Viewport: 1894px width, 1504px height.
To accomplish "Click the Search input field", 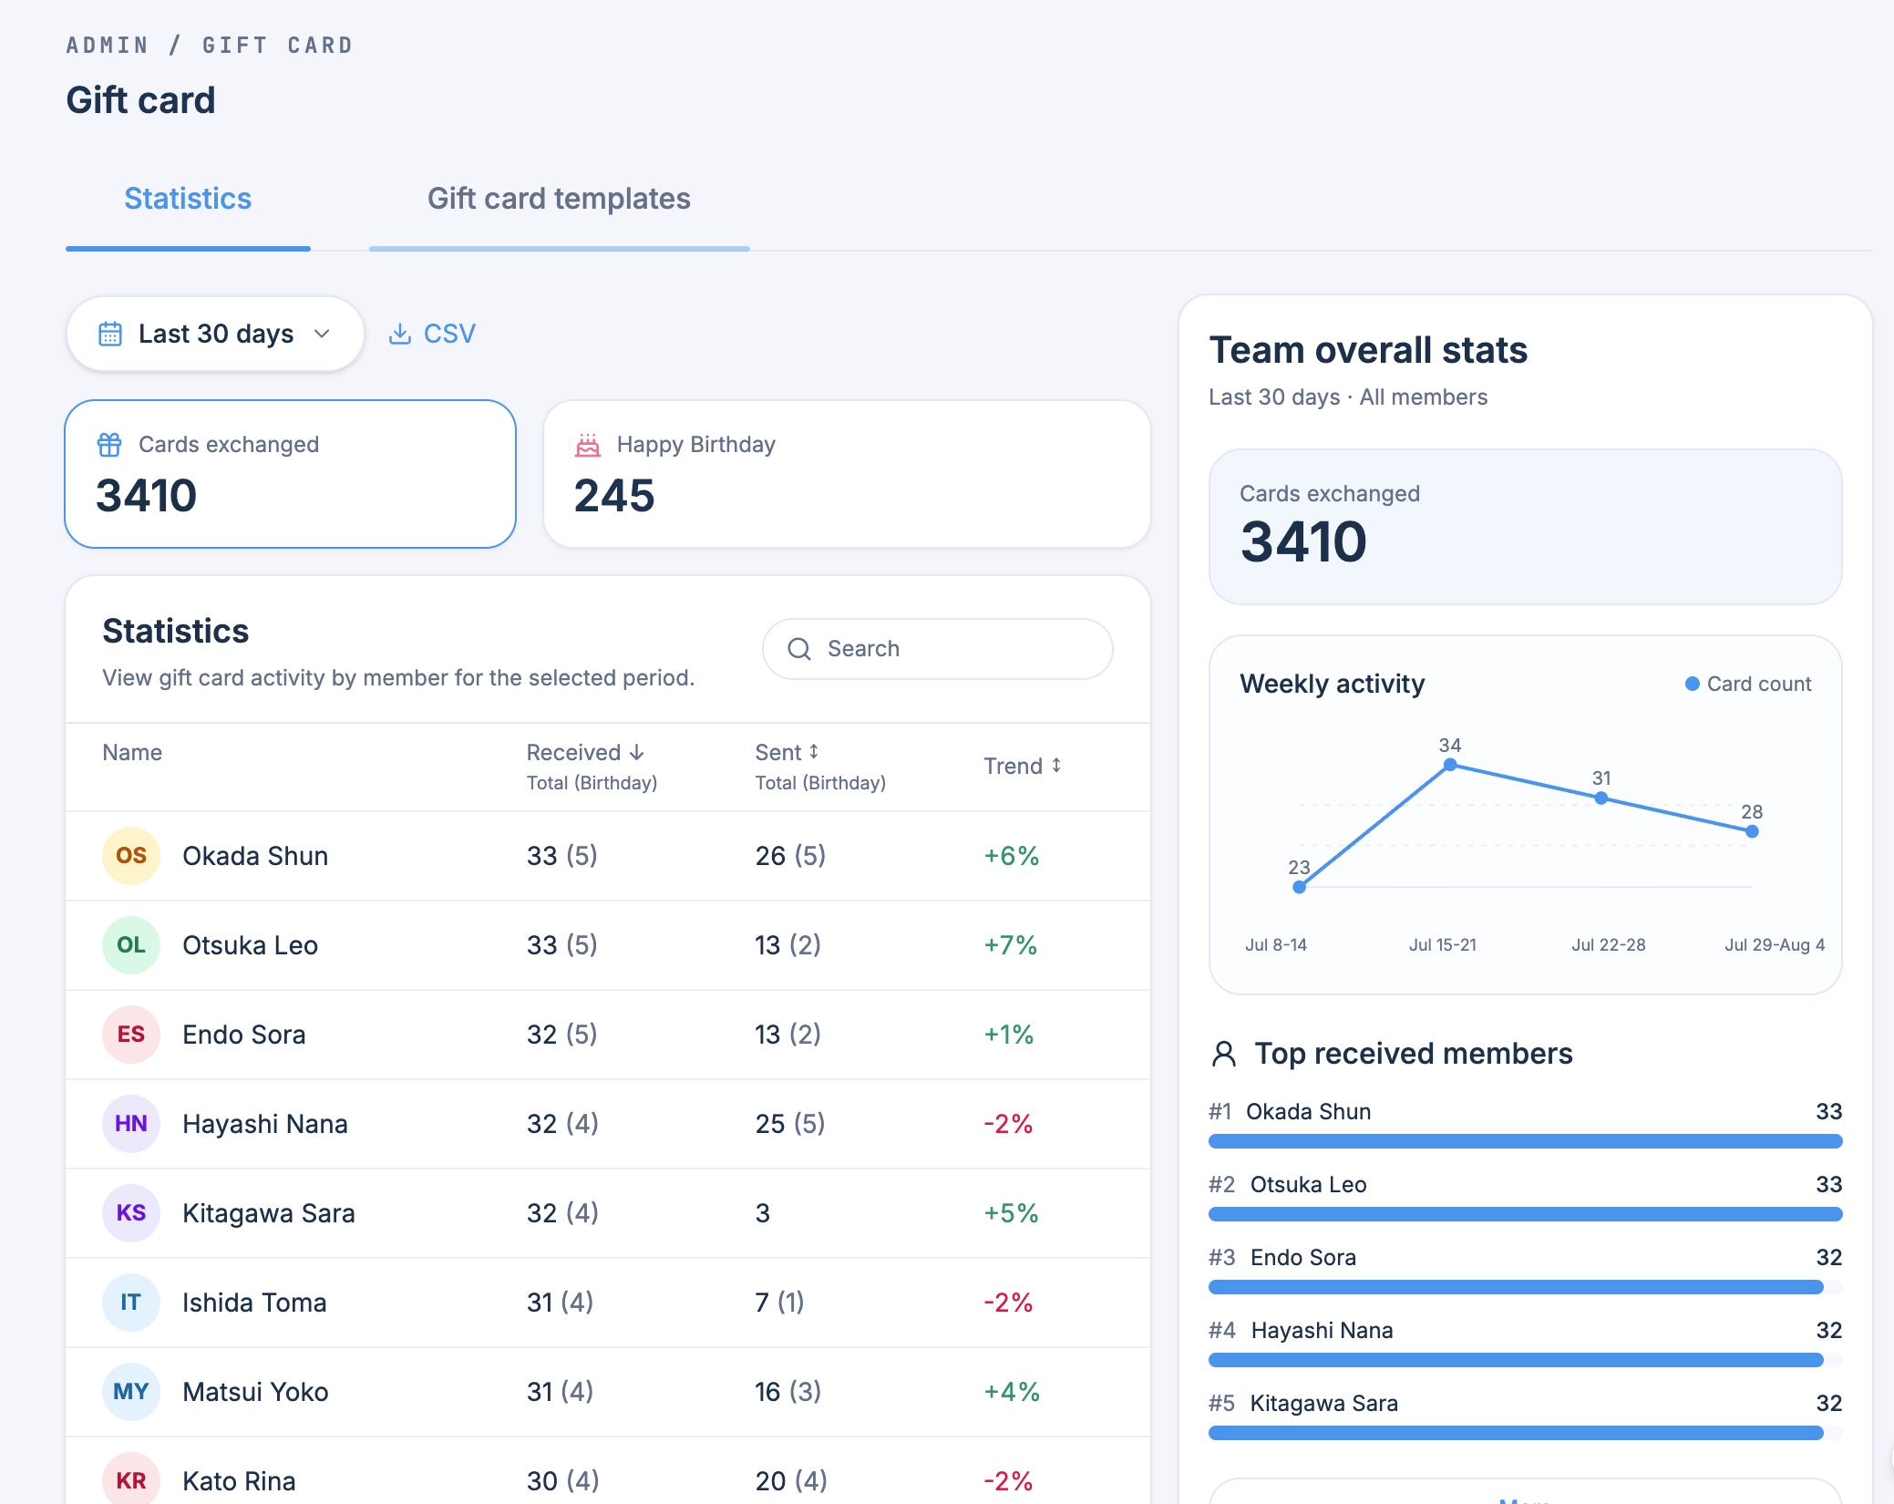I will [937, 649].
